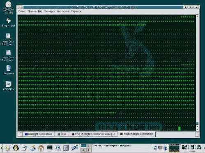Switch to the Shell session tab
Screen dimensions: 205x153
pos(62,134)
